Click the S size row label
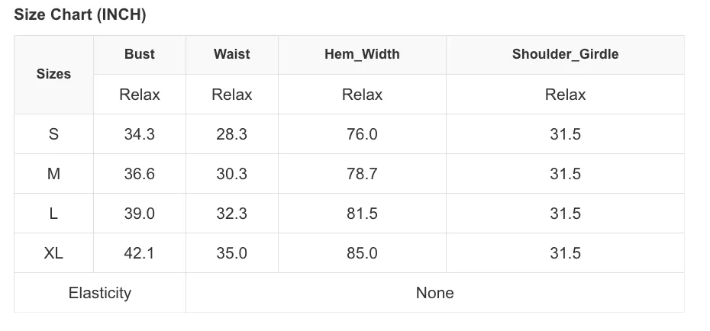710x331 pixels. 53,134
